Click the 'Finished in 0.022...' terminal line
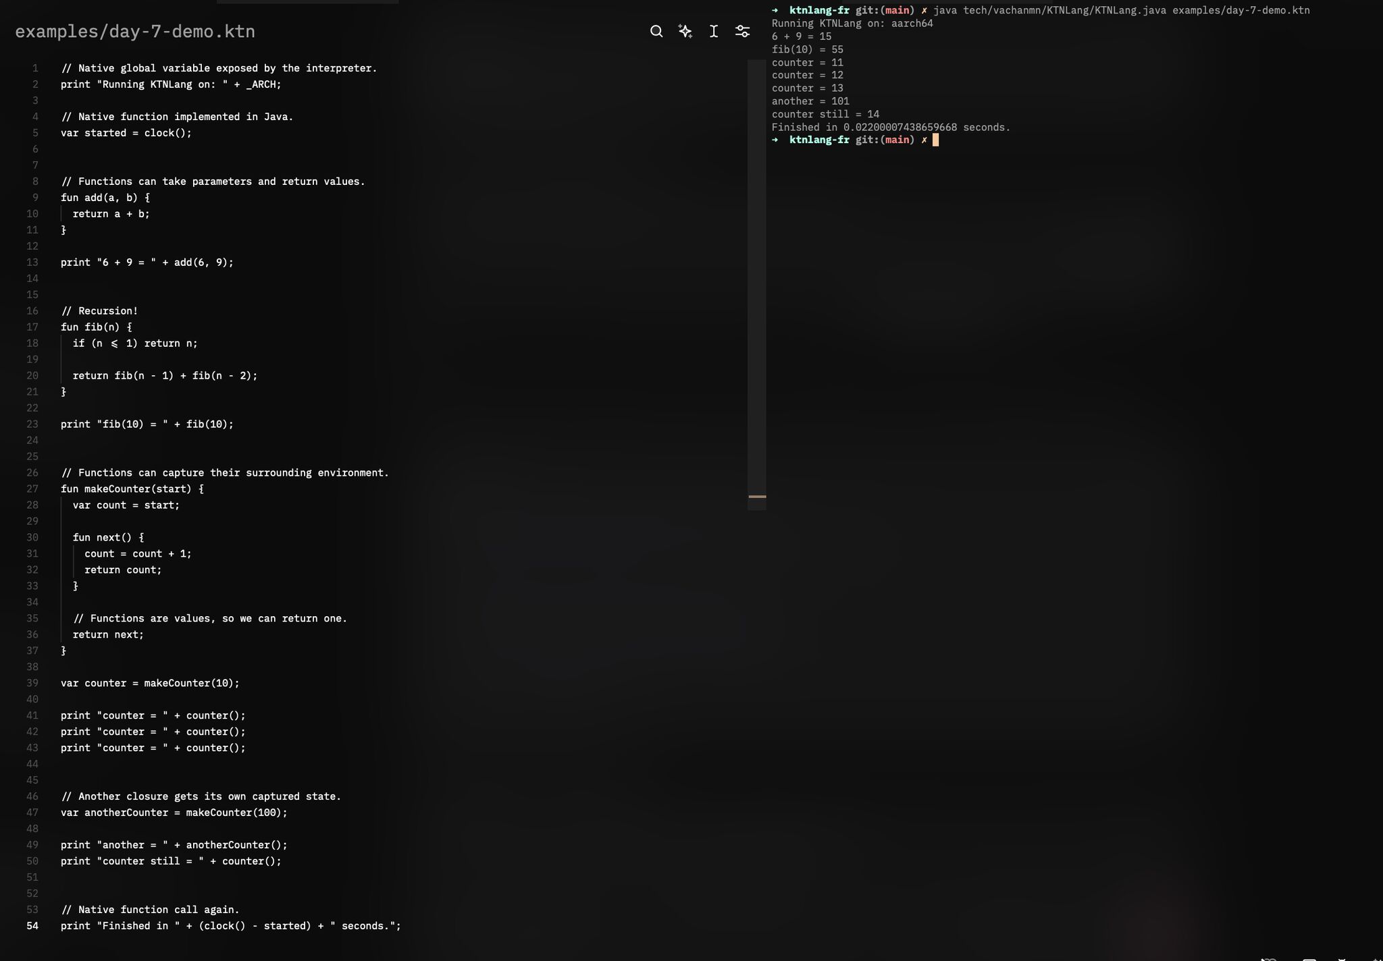1383x961 pixels. [891, 128]
